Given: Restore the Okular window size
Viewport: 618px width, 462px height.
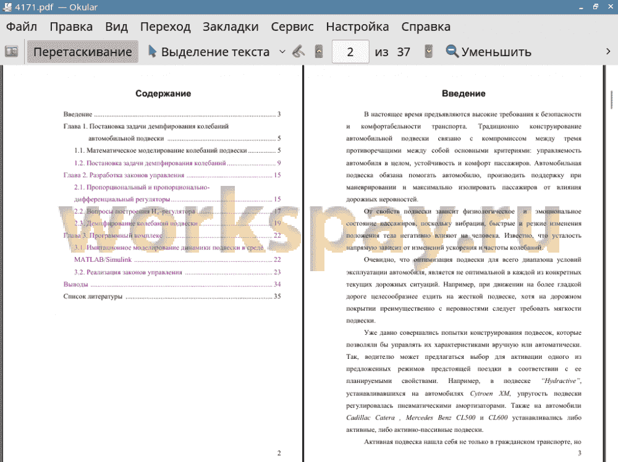Looking at the screenshot, I should [596, 7].
